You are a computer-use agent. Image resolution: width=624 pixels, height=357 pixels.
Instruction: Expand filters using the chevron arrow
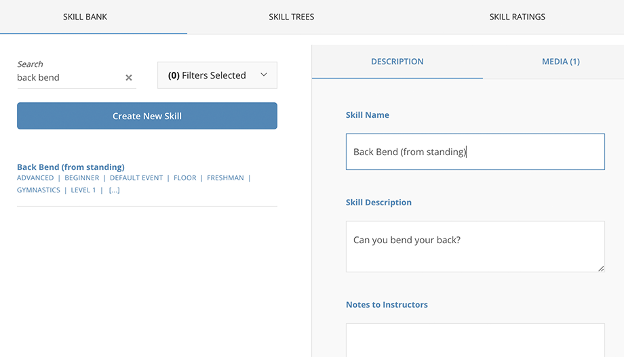(x=263, y=75)
